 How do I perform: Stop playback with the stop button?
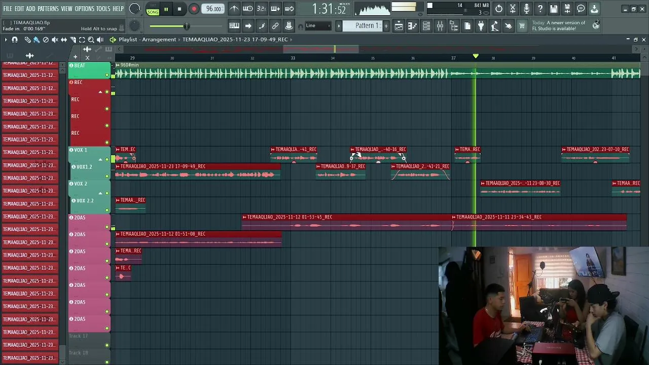(179, 9)
